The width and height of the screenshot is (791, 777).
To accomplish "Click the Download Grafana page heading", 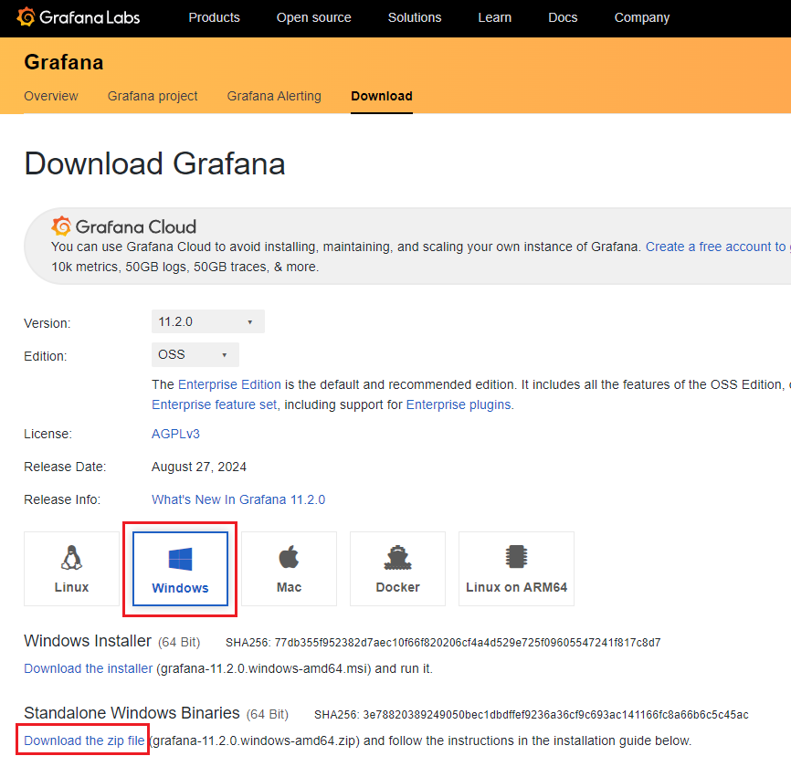I will 155,163.
